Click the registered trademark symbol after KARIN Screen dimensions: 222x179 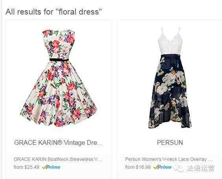(60, 142)
